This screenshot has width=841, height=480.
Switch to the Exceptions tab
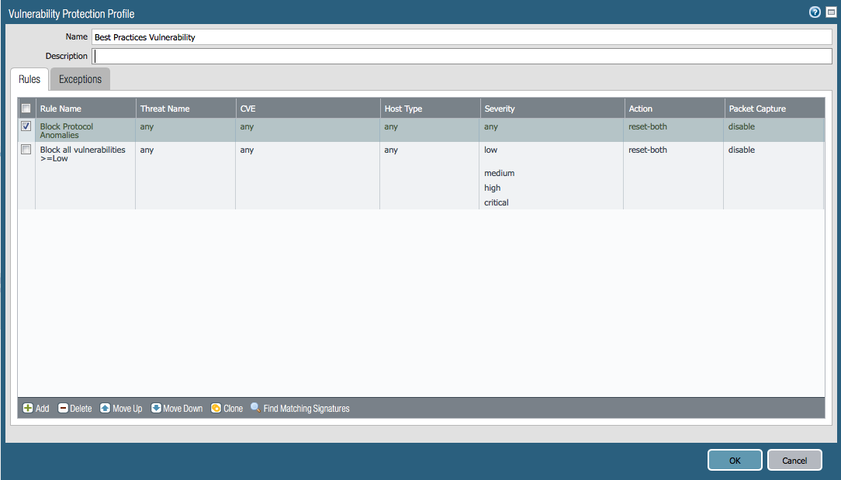tap(80, 79)
